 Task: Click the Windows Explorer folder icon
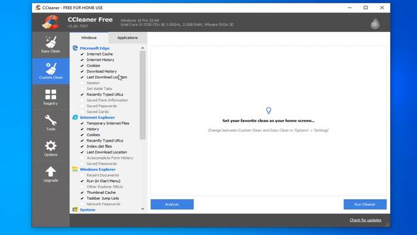[75, 169]
